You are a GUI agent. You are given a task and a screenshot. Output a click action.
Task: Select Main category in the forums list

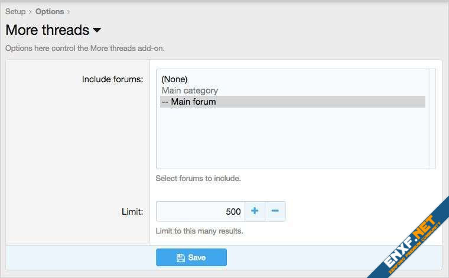pyautogui.click(x=190, y=90)
